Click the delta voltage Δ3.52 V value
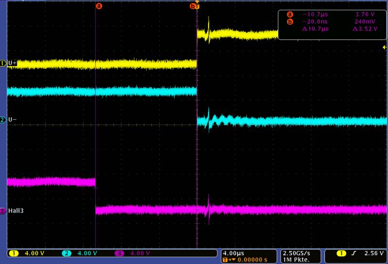 click(365, 29)
